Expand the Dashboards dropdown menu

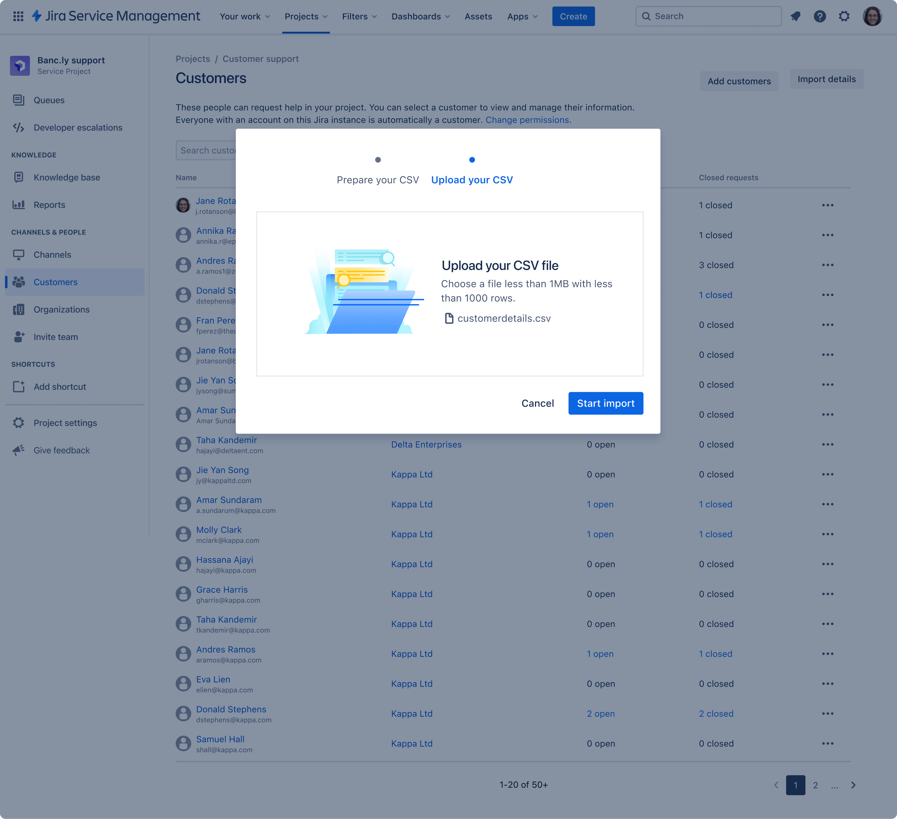[420, 16]
